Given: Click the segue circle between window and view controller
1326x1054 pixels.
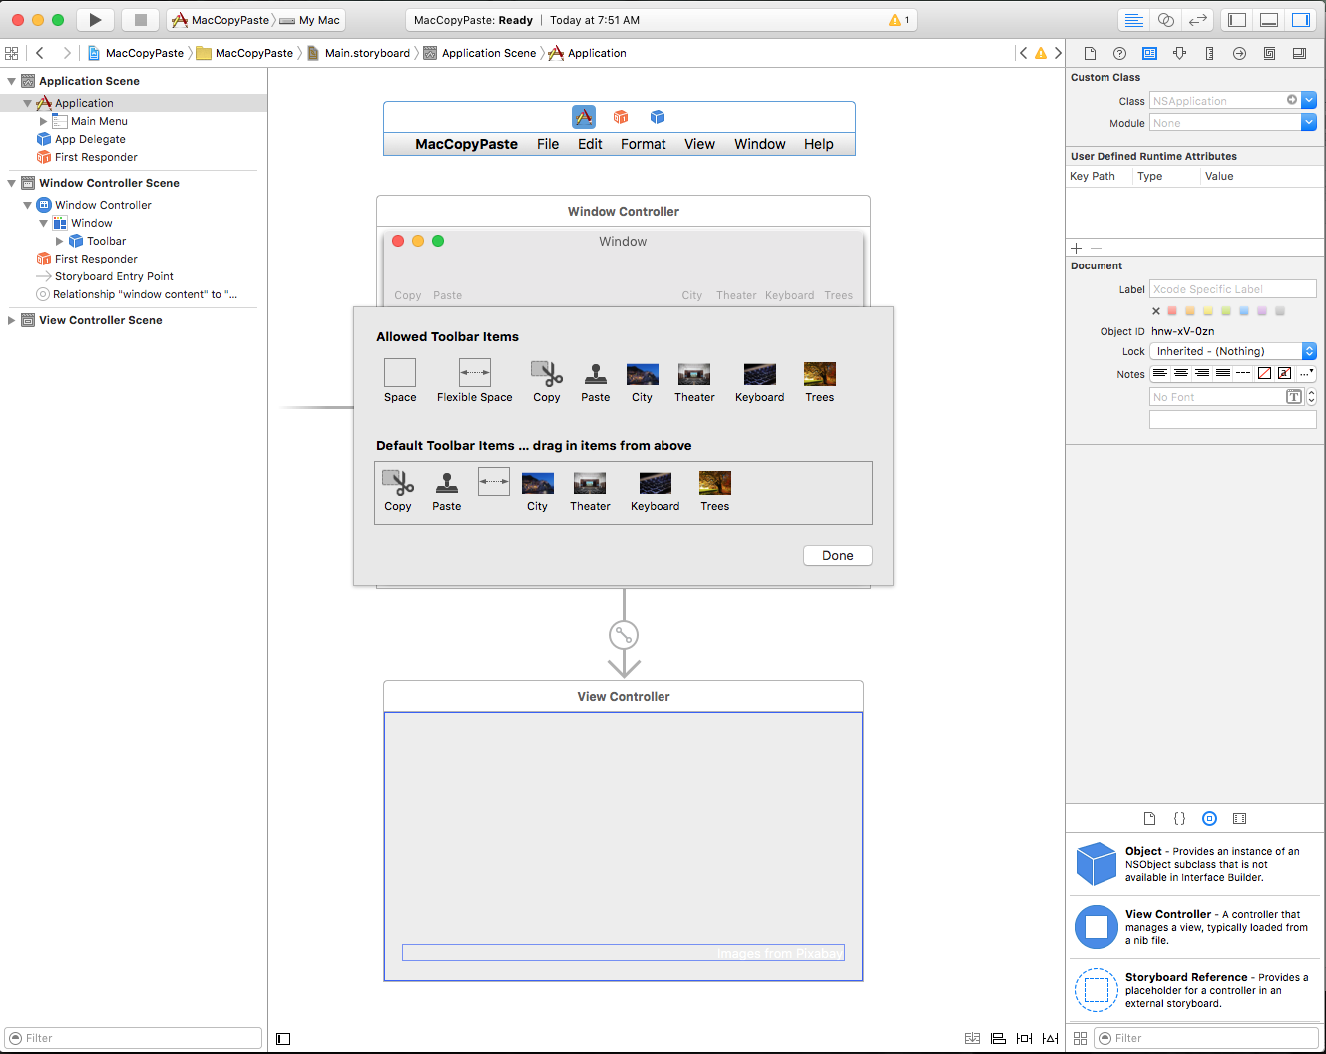Looking at the screenshot, I should click(x=624, y=635).
